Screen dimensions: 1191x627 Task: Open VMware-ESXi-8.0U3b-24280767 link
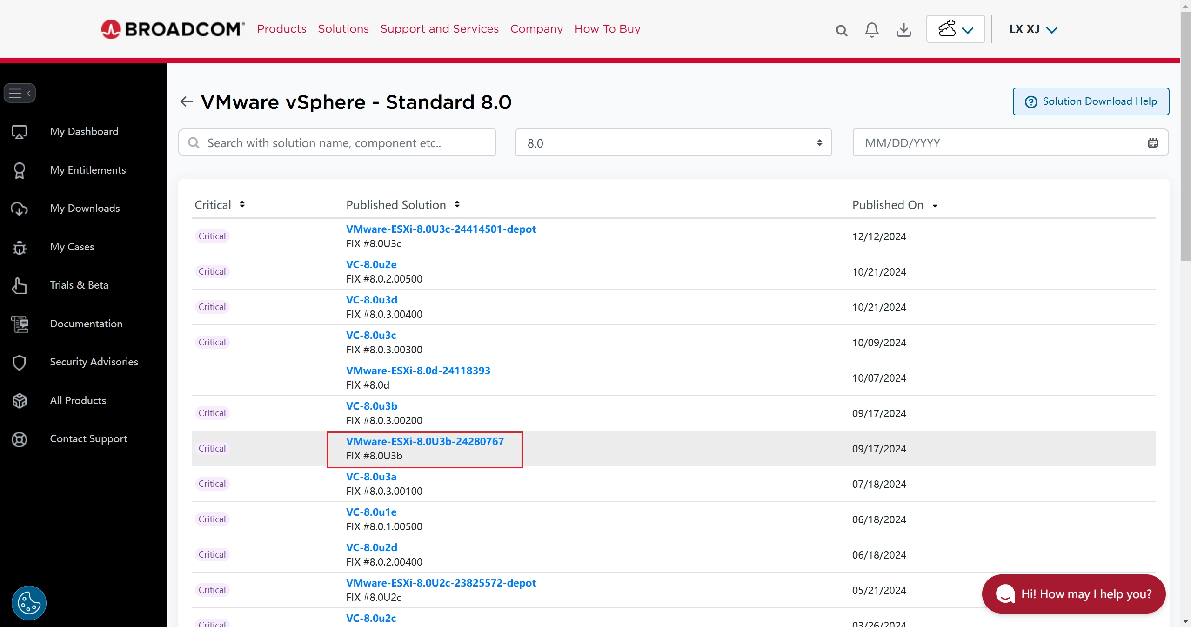point(424,441)
